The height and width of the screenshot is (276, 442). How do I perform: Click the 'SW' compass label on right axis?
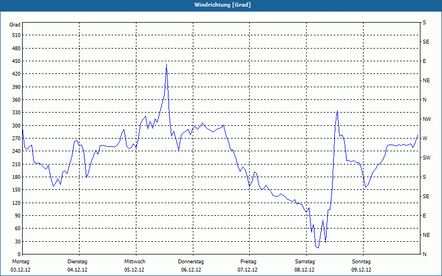click(x=427, y=158)
